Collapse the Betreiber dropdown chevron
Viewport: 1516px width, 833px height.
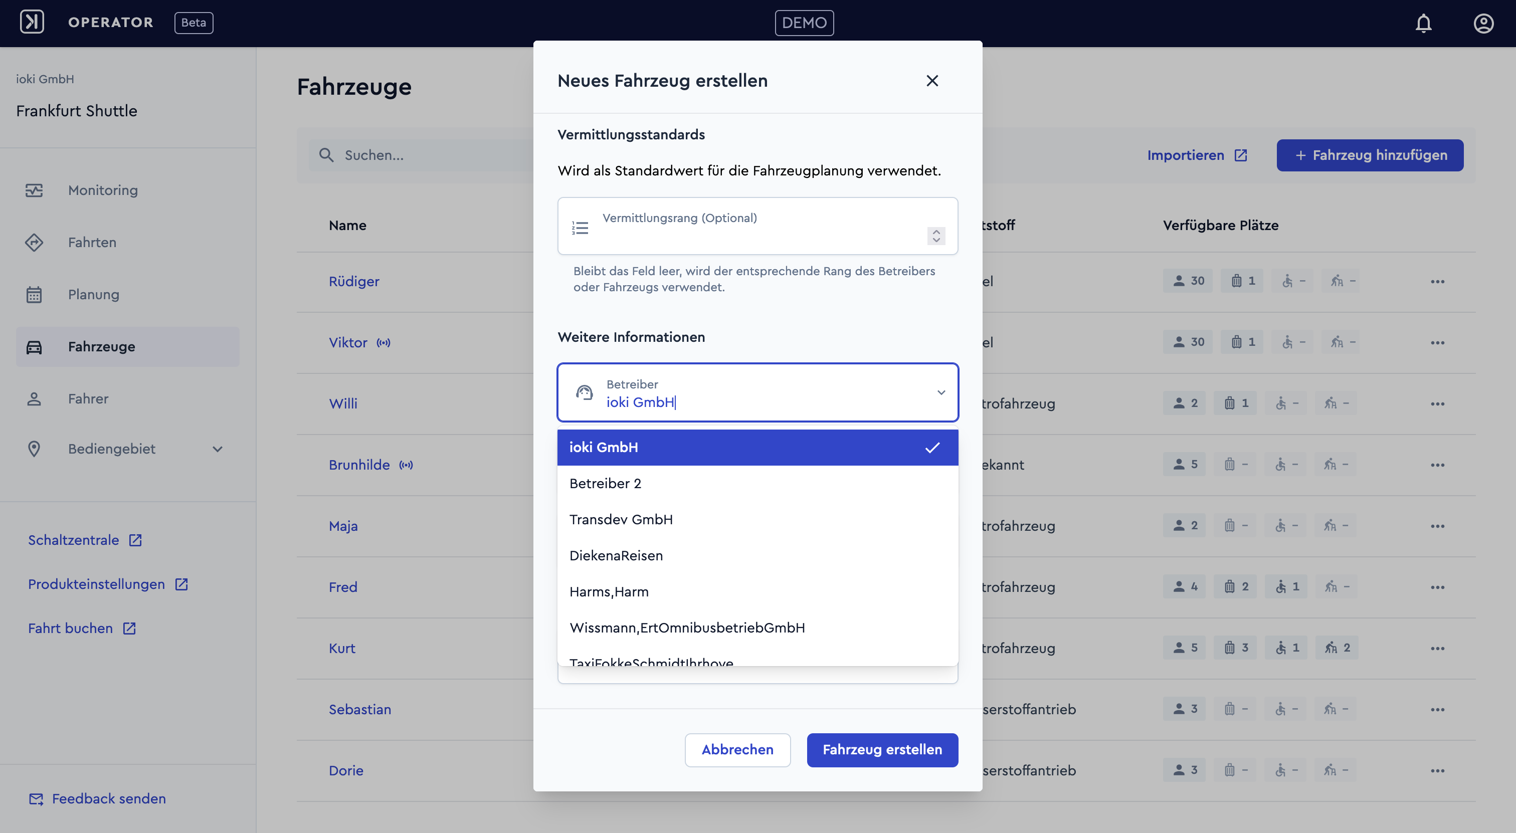[x=941, y=392]
